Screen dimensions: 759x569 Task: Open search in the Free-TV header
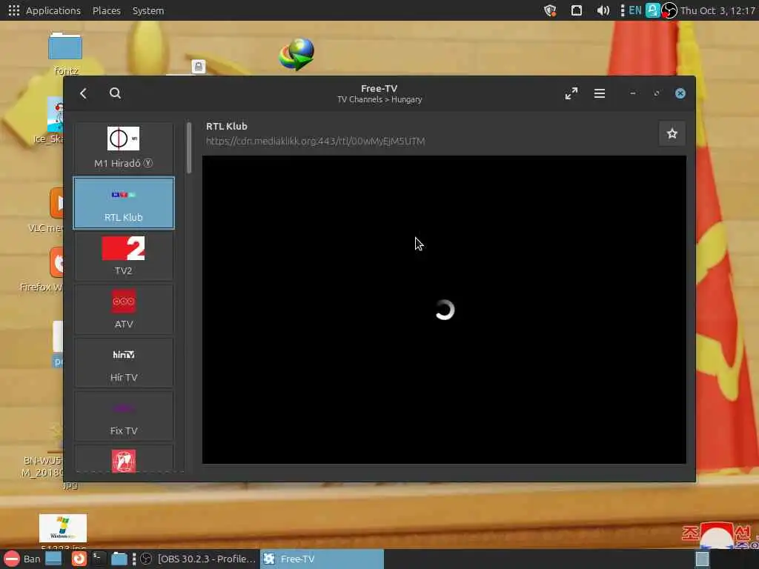coord(115,93)
